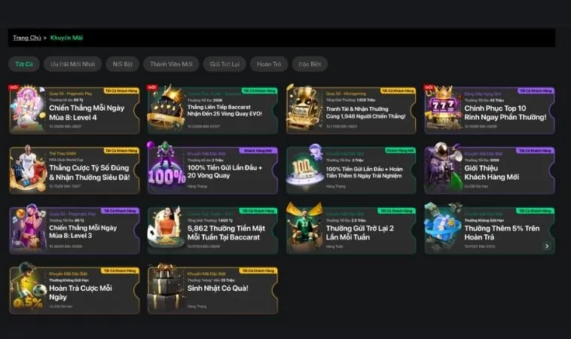Click the 0.5% soccer player icon

point(29,288)
